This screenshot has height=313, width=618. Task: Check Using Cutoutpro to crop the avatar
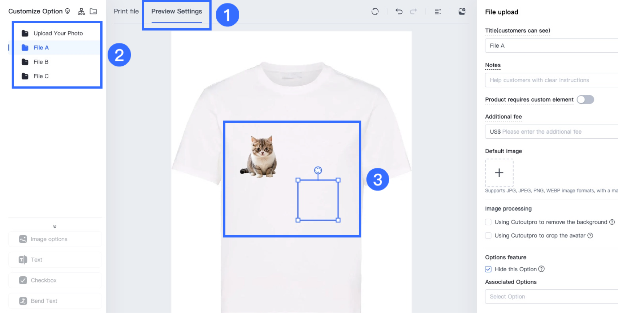488,236
